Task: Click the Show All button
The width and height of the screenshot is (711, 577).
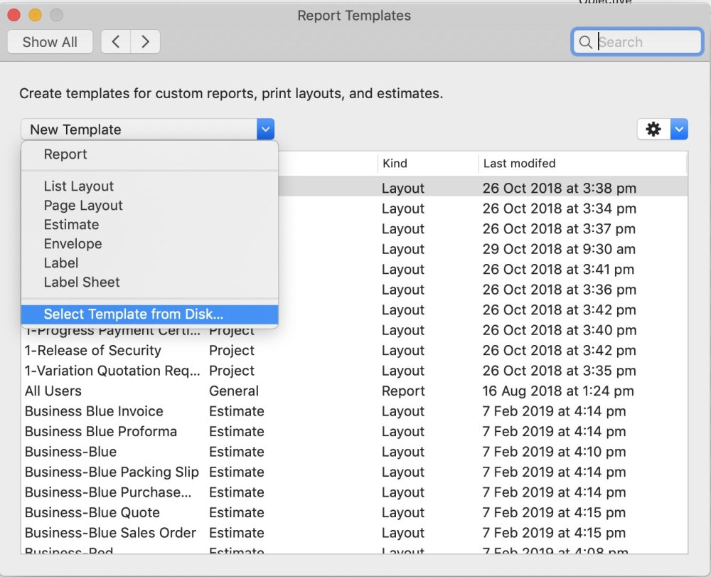Action: tap(50, 41)
